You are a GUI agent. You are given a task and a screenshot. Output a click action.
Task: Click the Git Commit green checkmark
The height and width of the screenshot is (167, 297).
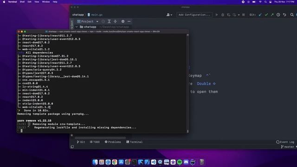point(266,15)
